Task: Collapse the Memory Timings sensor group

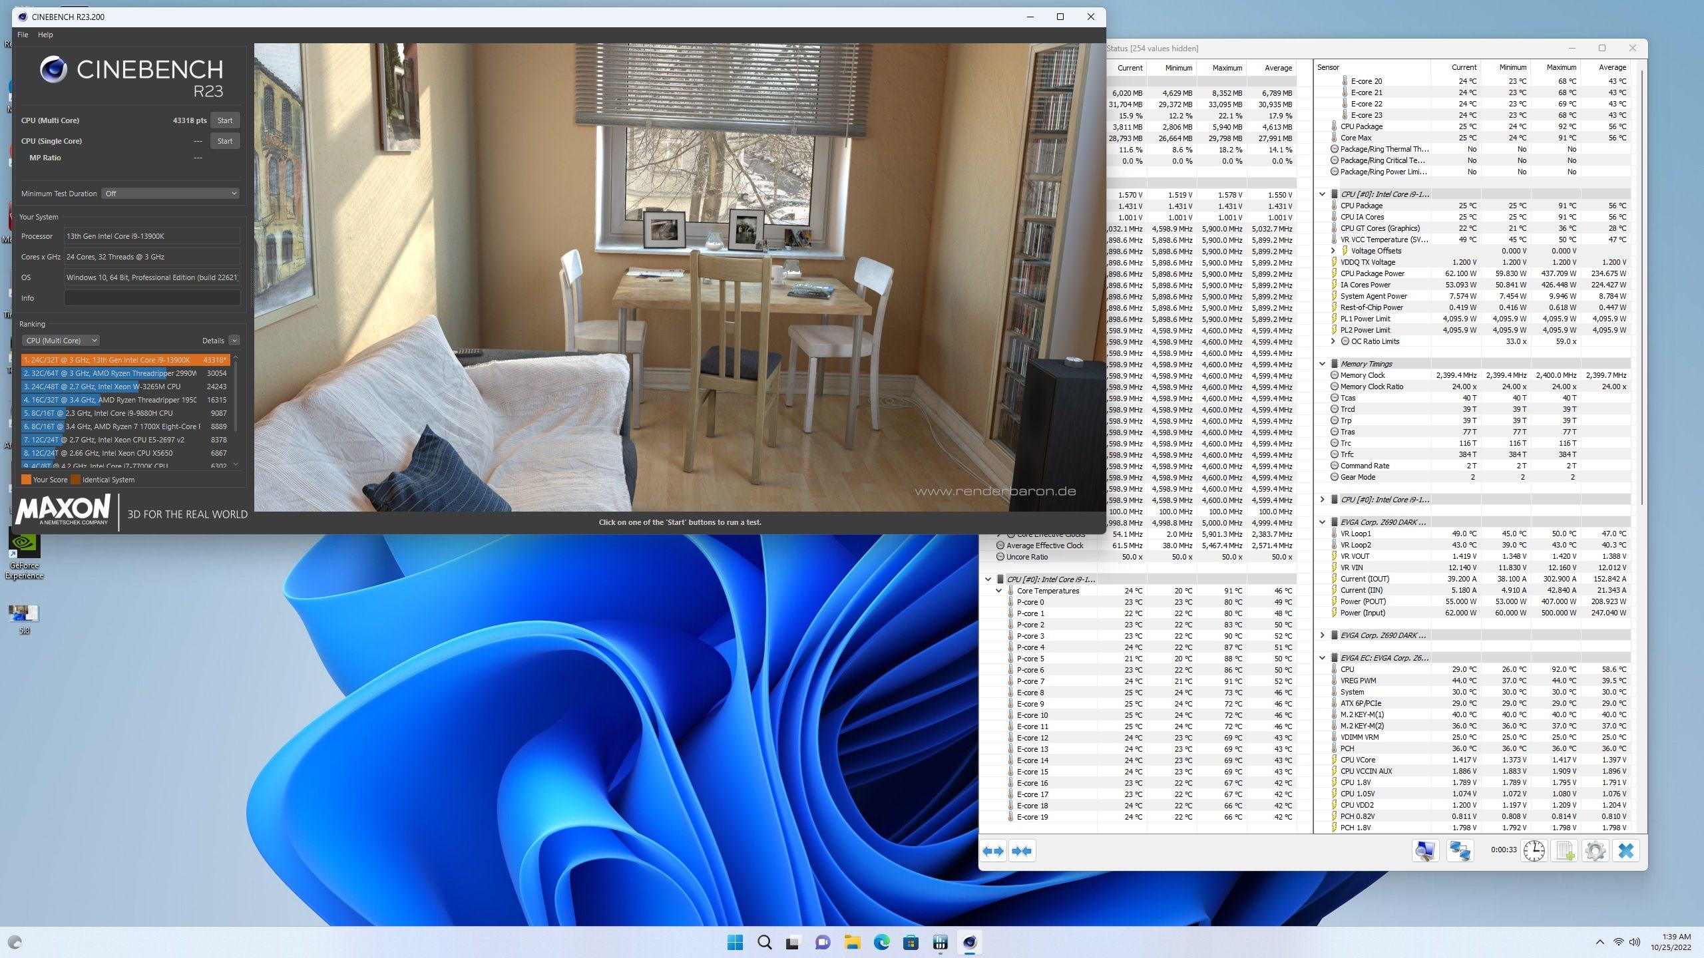Action: (x=1322, y=364)
